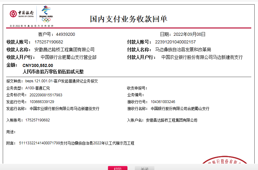
Task: Click the Bank of China logo
Action: [x=22, y=14]
